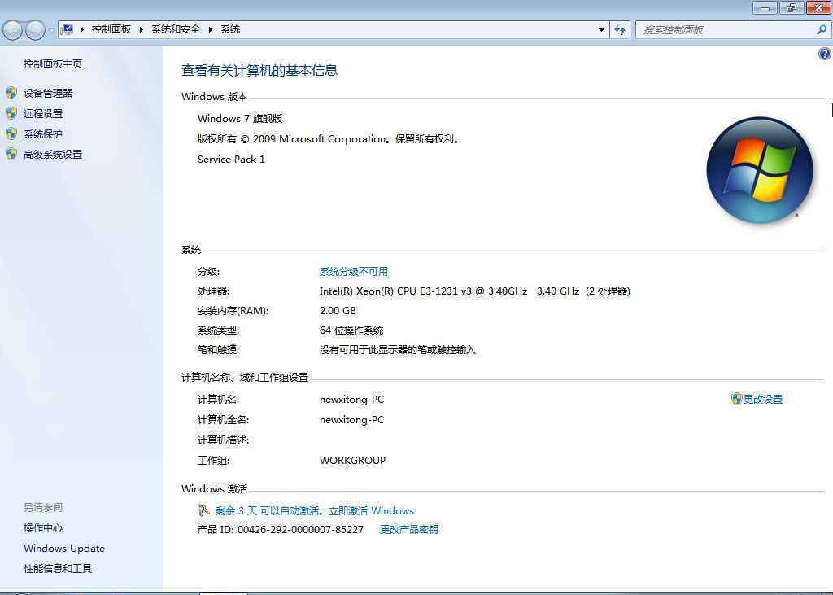Viewport: 833px width, 595px height.
Task: Click the shield icon next to 更改设置
Action: (x=736, y=399)
